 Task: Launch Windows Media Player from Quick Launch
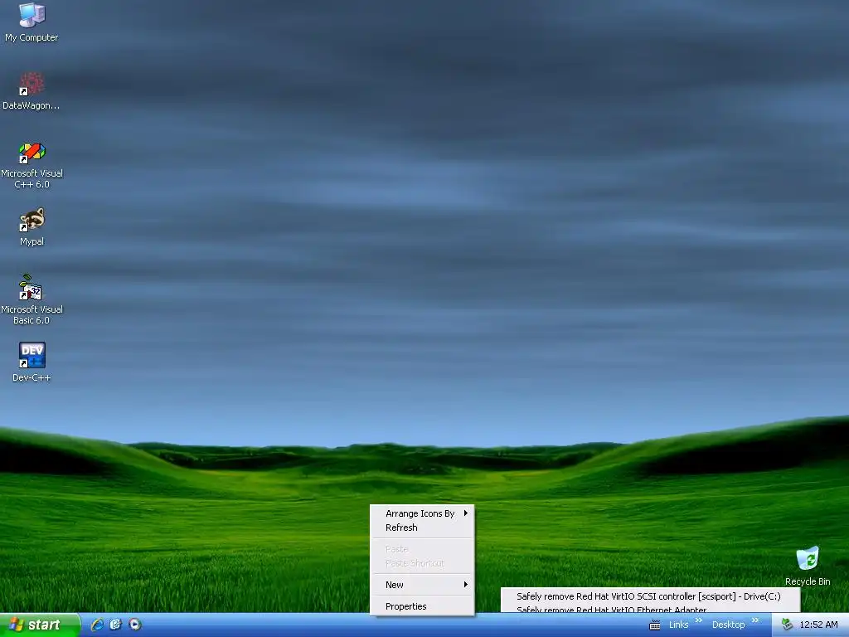click(135, 625)
